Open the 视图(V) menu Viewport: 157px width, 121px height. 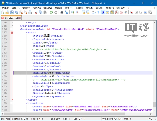click(37, 8)
